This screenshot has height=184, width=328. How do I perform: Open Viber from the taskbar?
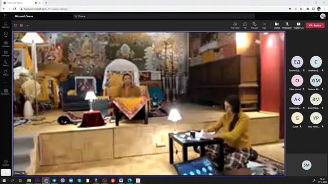63,180
